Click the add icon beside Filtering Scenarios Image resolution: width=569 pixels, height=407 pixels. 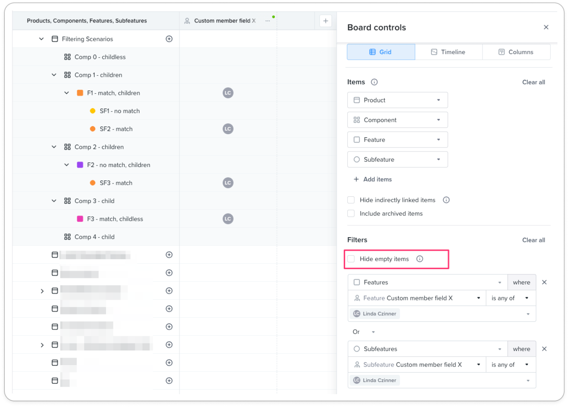click(169, 39)
